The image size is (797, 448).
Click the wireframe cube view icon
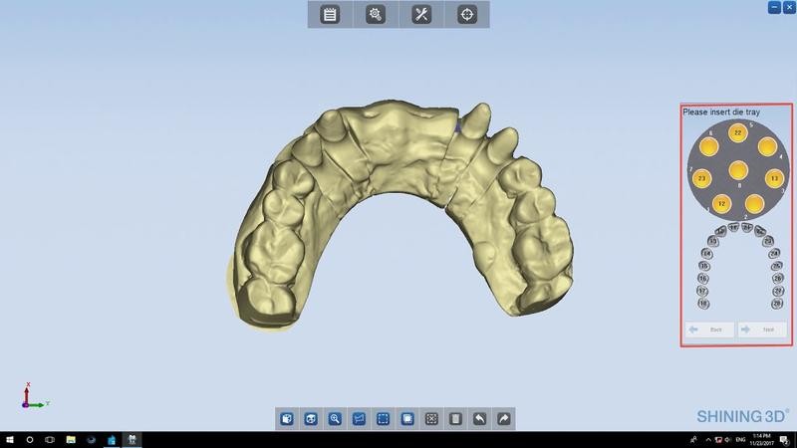tap(311, 419)
